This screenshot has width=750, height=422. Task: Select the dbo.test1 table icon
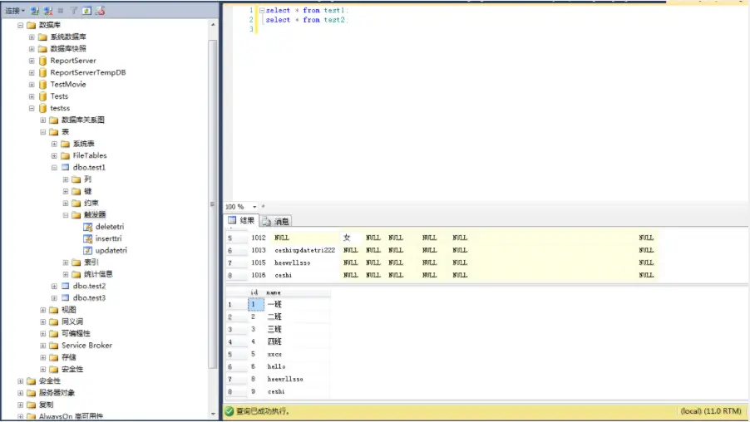point(66,167)
